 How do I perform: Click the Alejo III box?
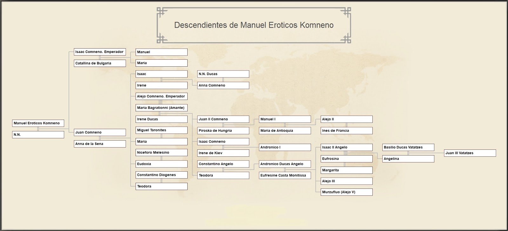(347, 181)
